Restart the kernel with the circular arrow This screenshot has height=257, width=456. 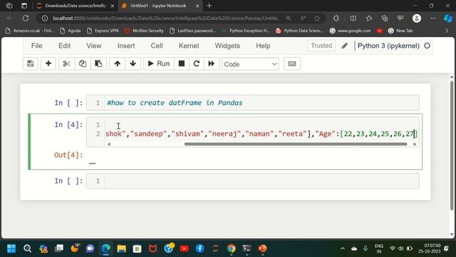[x=197, y=64]
